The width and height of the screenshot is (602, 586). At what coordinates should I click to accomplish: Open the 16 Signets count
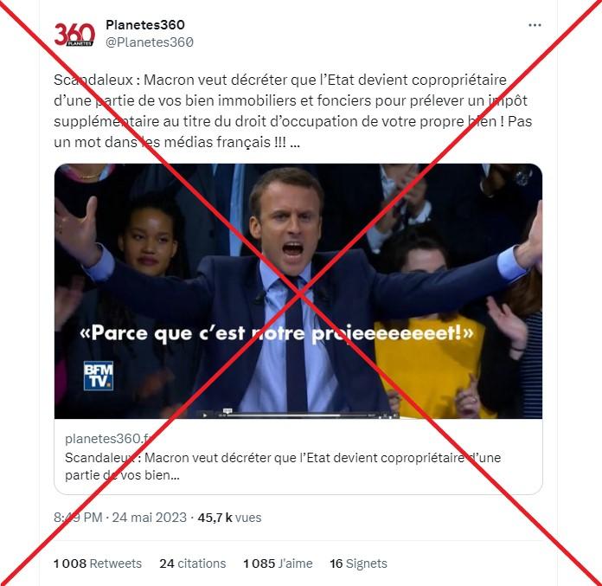[358, 563]
